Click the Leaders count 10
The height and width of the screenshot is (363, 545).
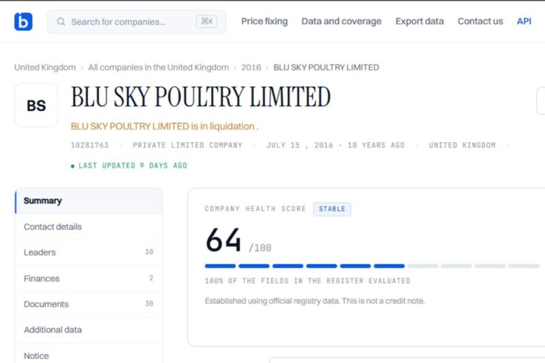149,252
